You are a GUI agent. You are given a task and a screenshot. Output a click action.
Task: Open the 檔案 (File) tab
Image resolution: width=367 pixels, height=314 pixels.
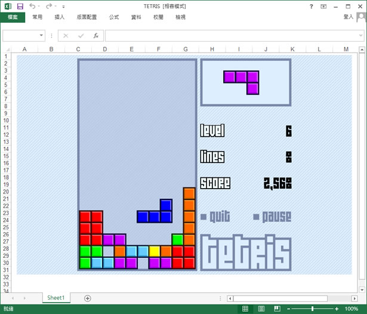pos(13,17)
